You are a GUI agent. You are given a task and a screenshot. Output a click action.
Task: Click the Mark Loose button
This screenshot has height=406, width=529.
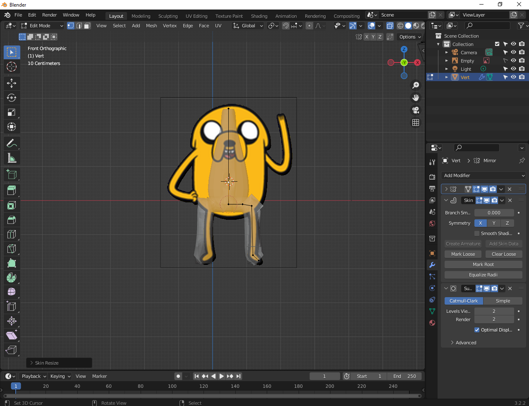pyautogui.click(x=463, y=254)
